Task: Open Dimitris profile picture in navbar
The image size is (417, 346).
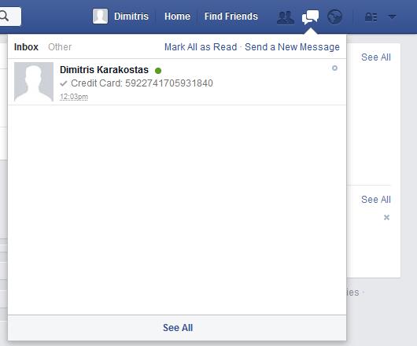Action: pyautogui.click(x=100, y=17)
